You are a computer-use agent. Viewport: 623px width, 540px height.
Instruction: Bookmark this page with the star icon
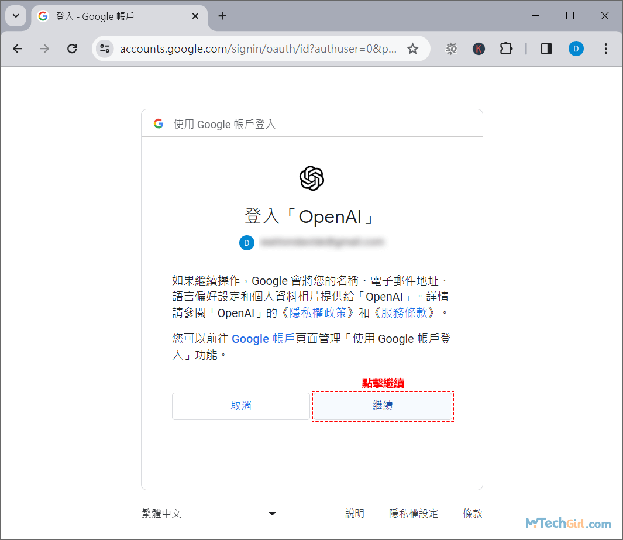413,49
